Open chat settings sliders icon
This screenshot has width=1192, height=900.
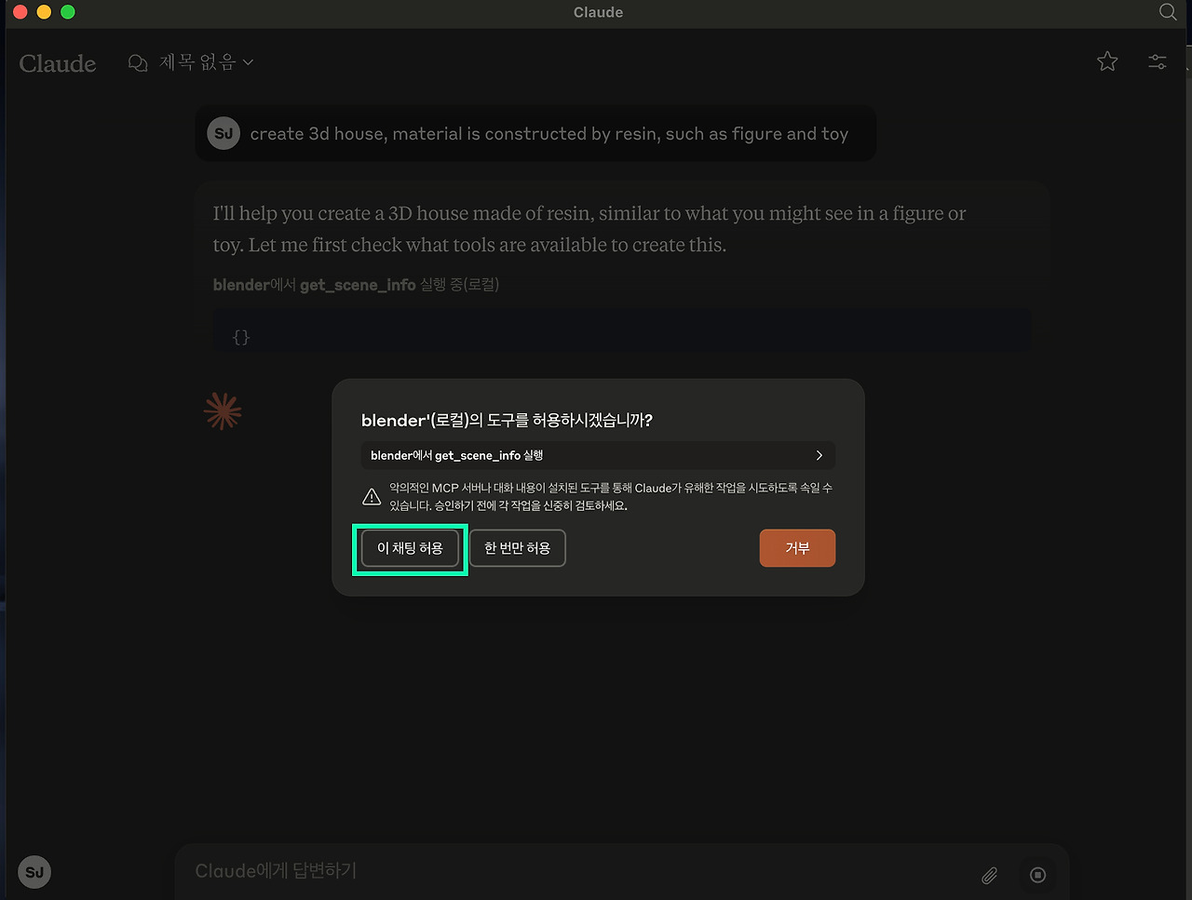point(1158,61)
